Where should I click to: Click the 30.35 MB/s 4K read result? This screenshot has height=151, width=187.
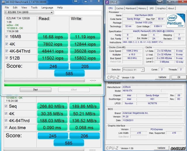click(x=52, y=114)
